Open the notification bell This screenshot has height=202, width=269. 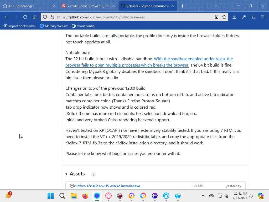pyautogui.click(x=251, y=196)
